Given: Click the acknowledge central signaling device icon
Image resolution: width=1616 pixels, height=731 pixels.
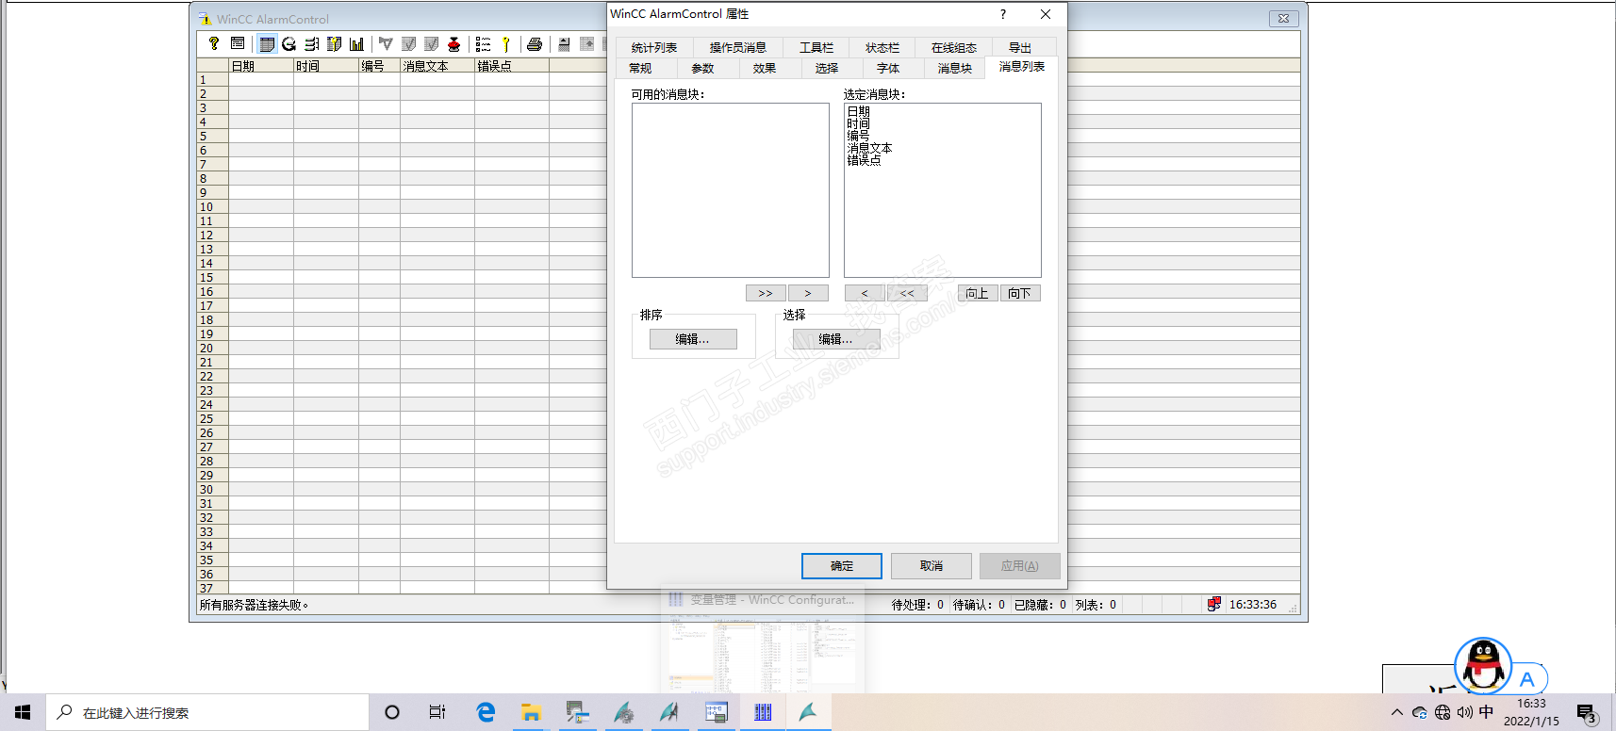Looking at the screenshot, I should pos(386,43).
